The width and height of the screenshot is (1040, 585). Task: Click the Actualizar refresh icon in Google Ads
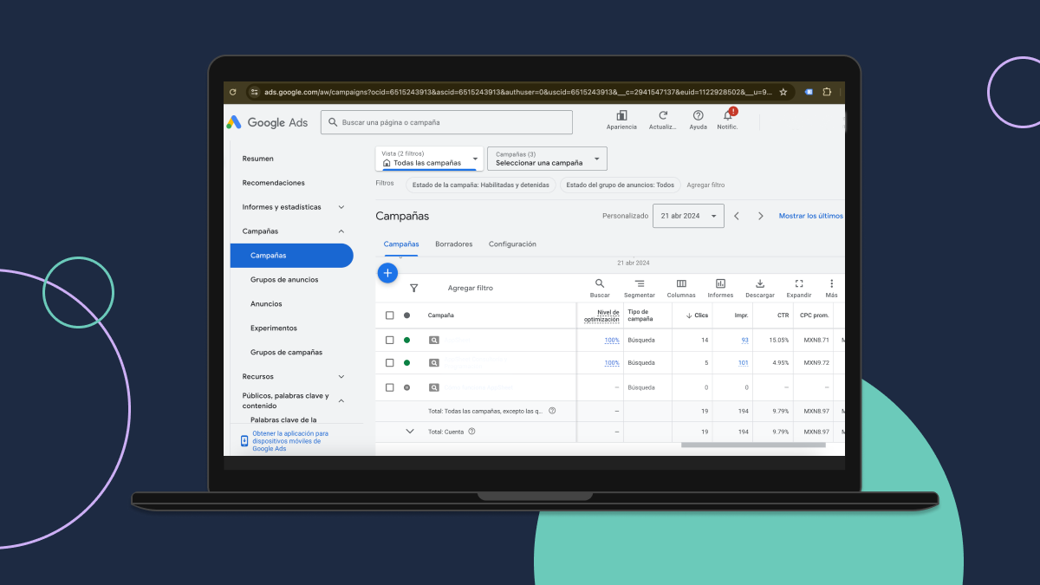(x=663, y=115)
